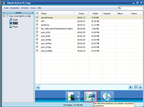144x107 pixels.
Task: Select the juno_h1080p file name
Action: tap(47, 51)
